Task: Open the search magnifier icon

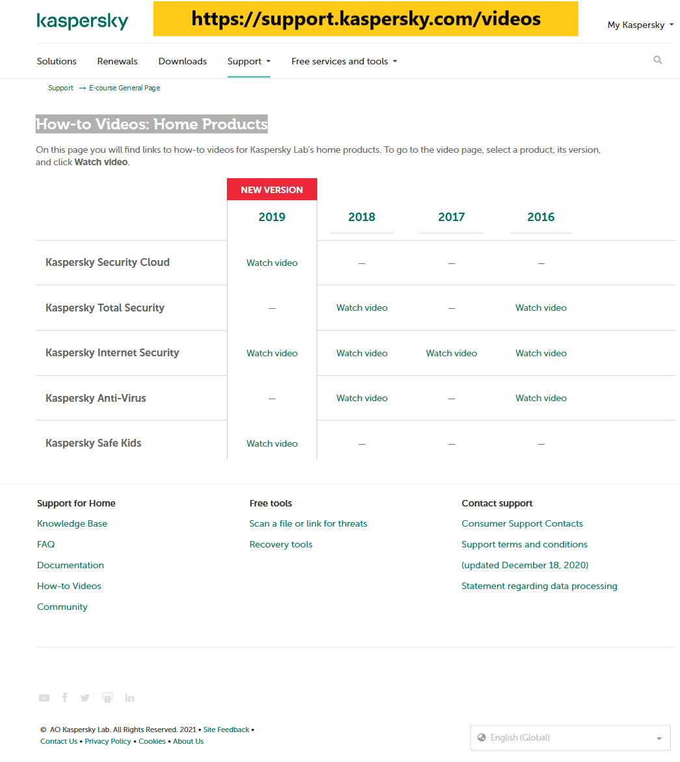Action: pos(658,60)
